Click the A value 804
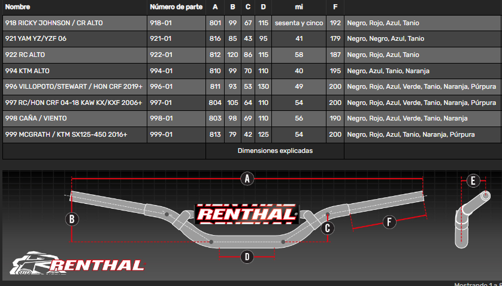The image size is (502, 286). 215,103
